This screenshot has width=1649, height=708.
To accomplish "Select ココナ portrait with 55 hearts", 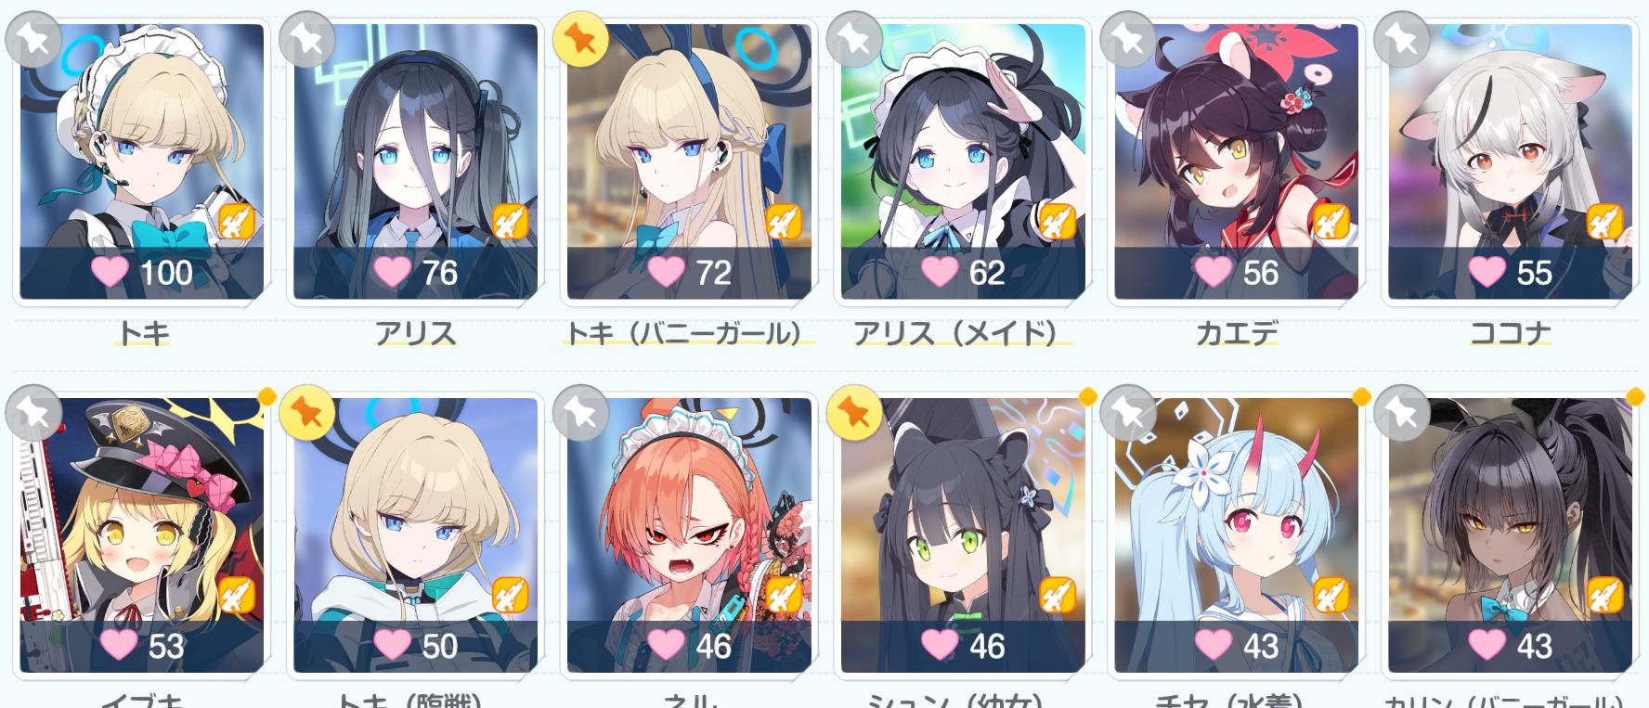I will click(x=1510, y=161).
